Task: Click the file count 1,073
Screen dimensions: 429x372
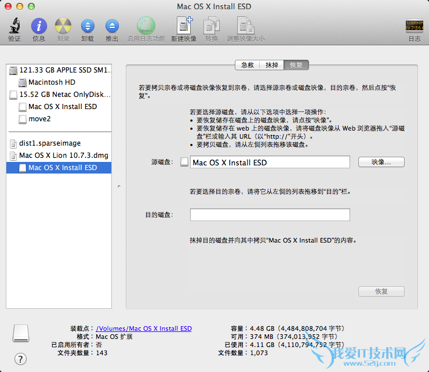Action: click(259, 353)
